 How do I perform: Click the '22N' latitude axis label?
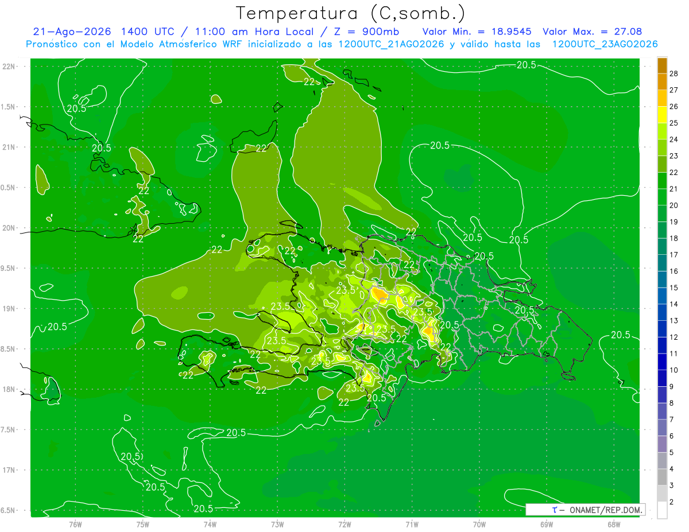tap(9, 67)
